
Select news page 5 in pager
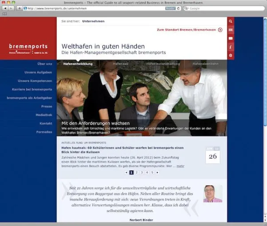152,173
